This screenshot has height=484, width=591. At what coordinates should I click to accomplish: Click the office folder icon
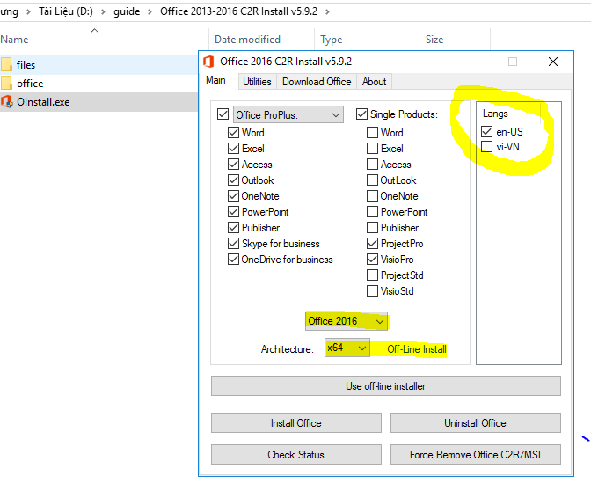(x=6, y=83)
